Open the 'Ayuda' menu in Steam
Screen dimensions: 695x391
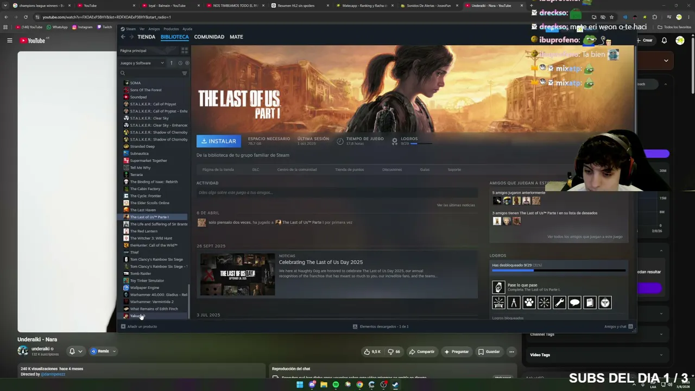click(187, 29)
